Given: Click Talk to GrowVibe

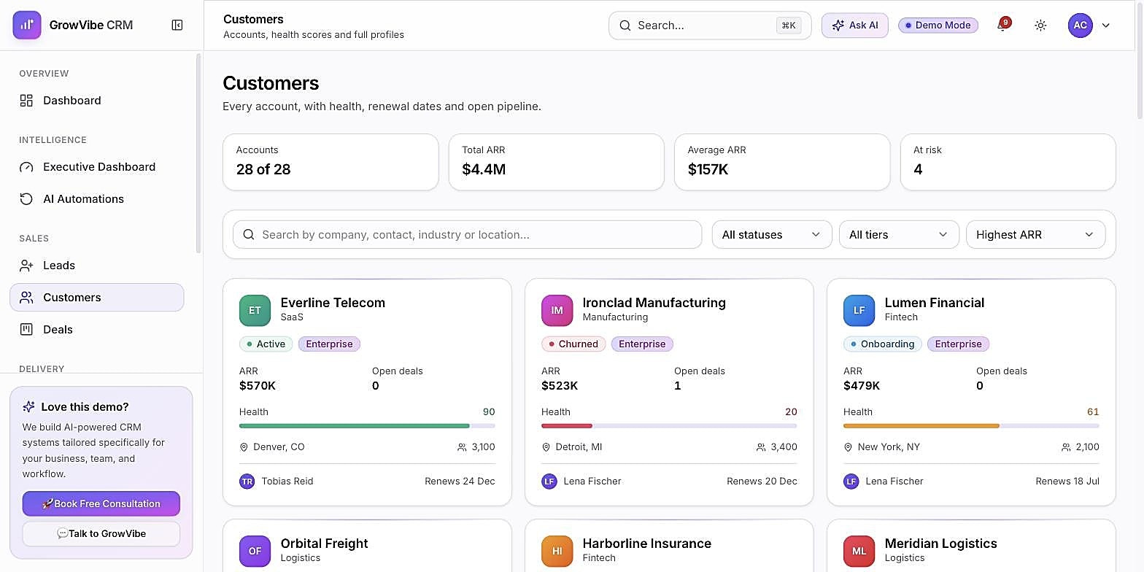Looking at the screenshot, I should tap(101, 533).
